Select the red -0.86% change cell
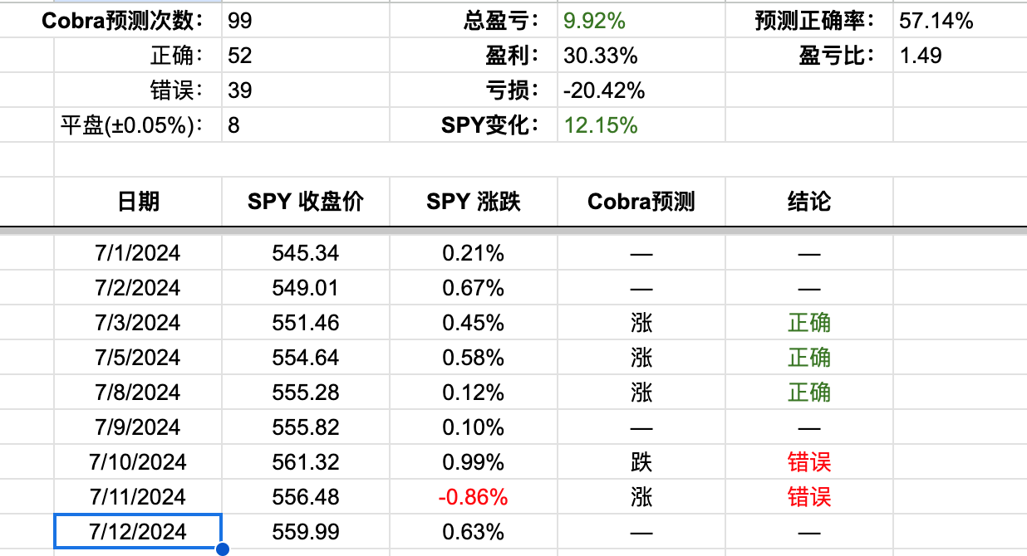 [474, 496]
